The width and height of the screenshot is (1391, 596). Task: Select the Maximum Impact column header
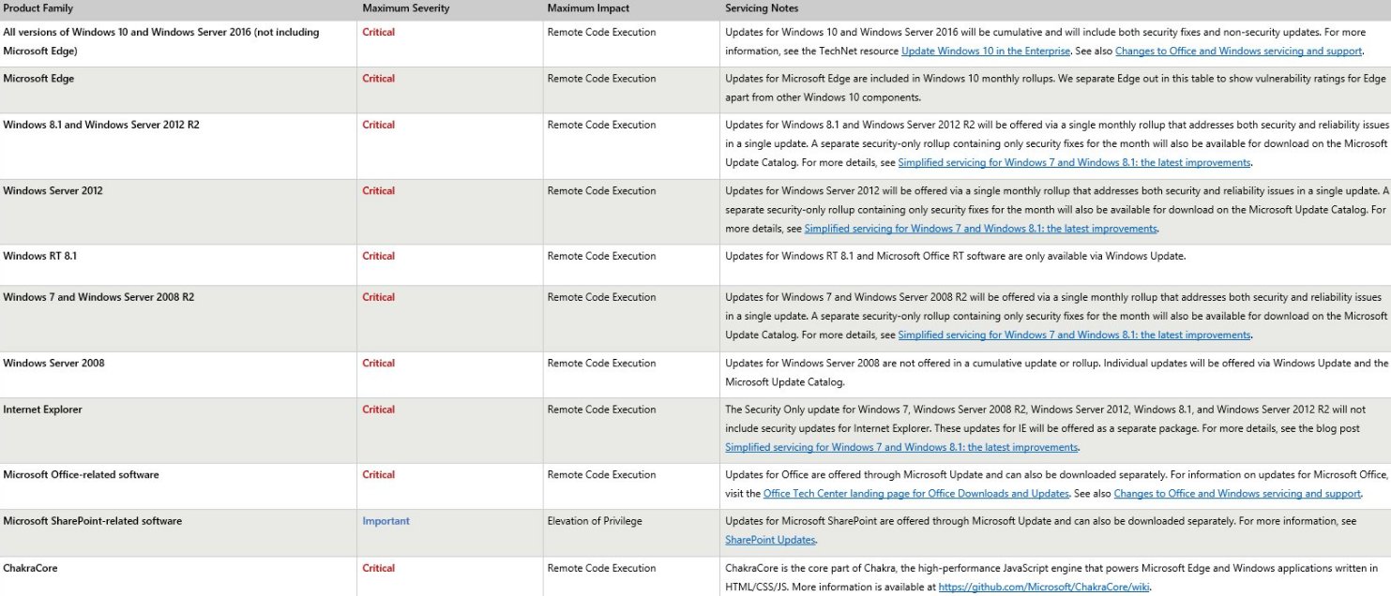[588, 8]
